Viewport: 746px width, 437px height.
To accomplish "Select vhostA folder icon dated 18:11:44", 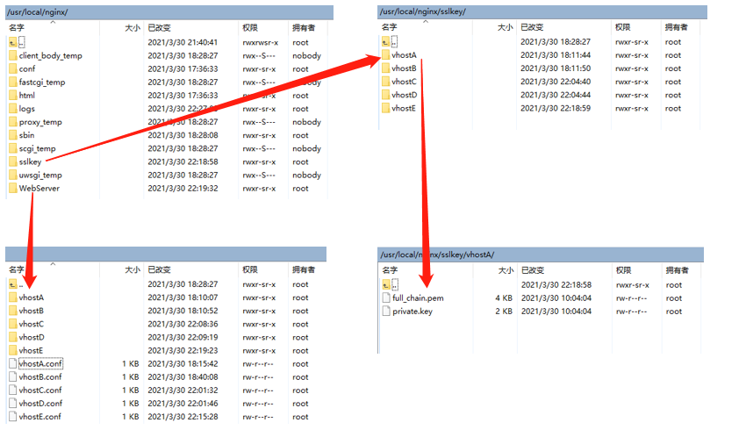I will 386,55.
